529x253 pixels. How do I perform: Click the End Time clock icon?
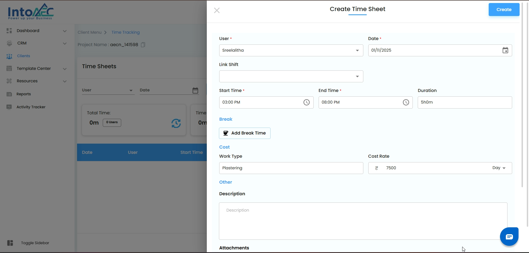(x=406, y=102)
